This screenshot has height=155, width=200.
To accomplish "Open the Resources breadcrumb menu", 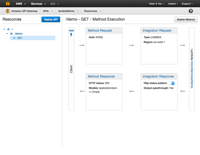I will click(92, 11).
